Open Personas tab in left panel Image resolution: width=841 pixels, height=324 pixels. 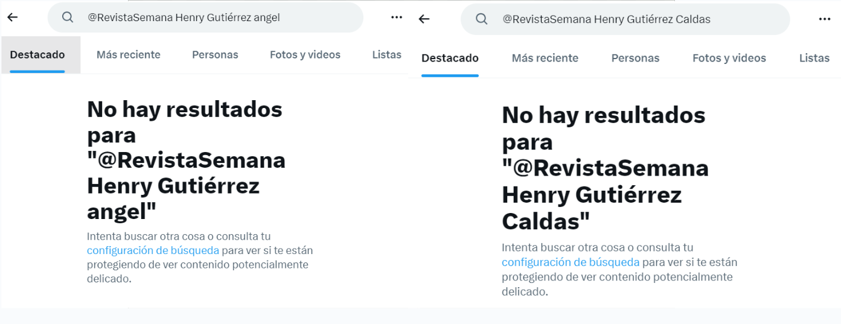(x=215, y=55)
